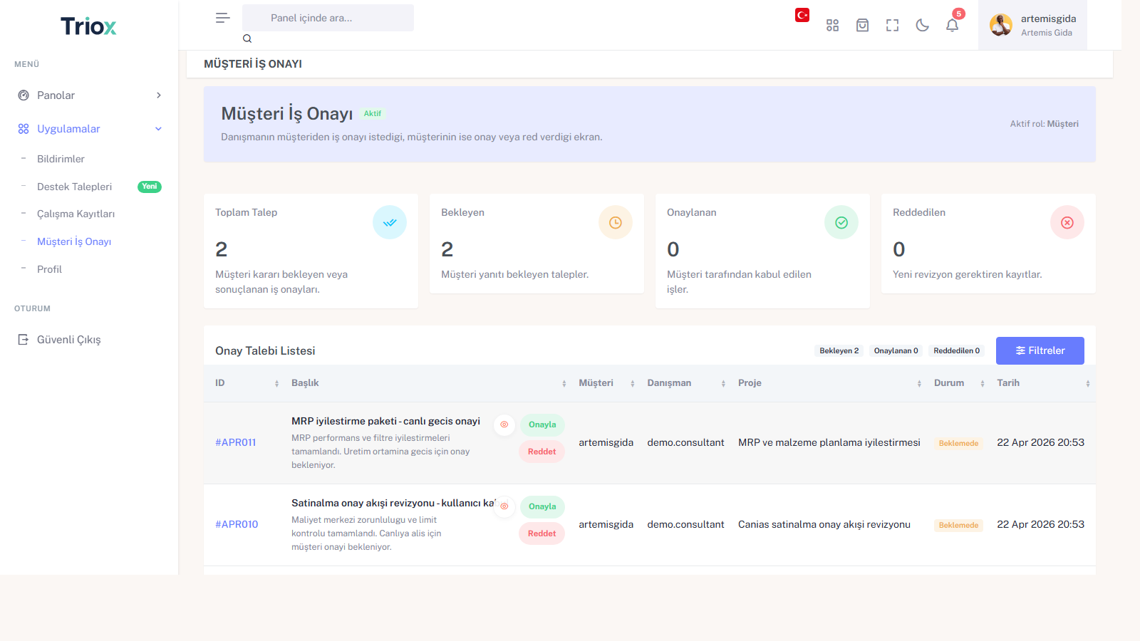
Task: Approve #APR010 with Onayla button
Action: point(542,506)
